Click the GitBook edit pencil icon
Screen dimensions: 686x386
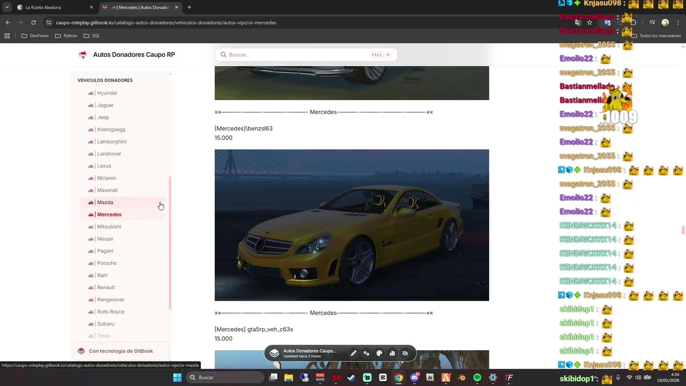pos(353,353)
